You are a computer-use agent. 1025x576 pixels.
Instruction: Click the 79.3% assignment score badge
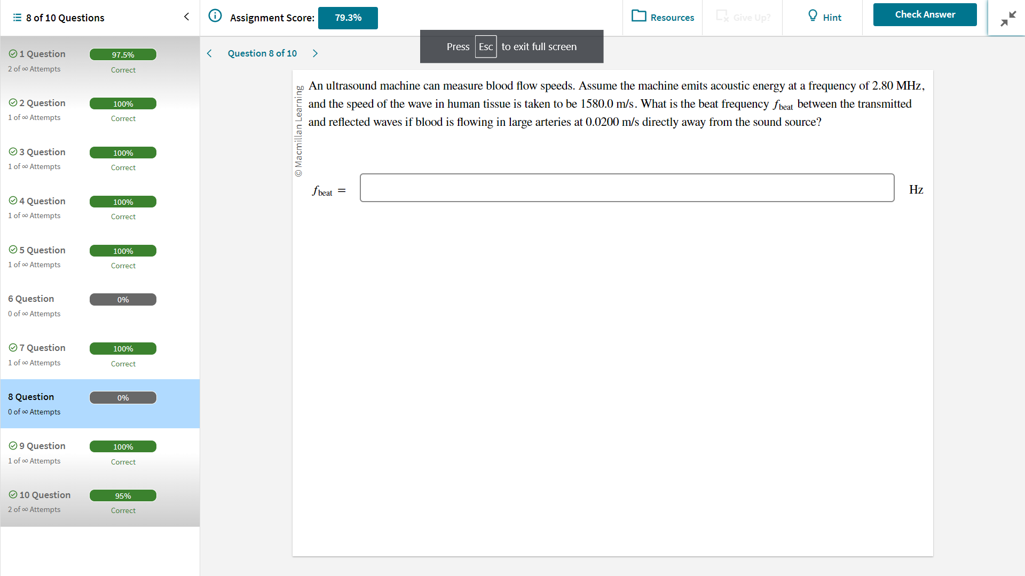pos(348,18)
